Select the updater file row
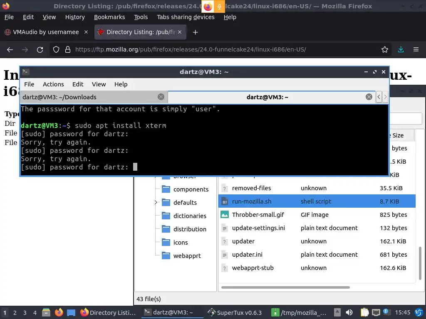426x319 pixels. 317,241
